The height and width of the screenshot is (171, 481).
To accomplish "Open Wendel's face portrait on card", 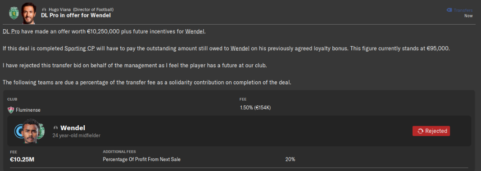I will click(31, 131).
